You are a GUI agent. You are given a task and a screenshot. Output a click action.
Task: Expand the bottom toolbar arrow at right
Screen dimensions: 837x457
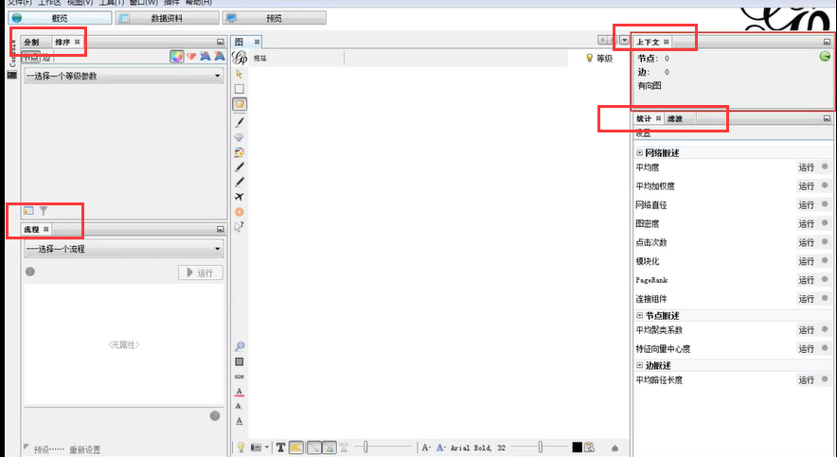(614, 448)
